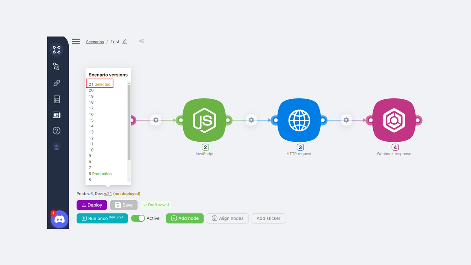The width and height of the screenshot is (471, 265).
Task: Click the node number 2 badge
Action: [x=205, y=147]
